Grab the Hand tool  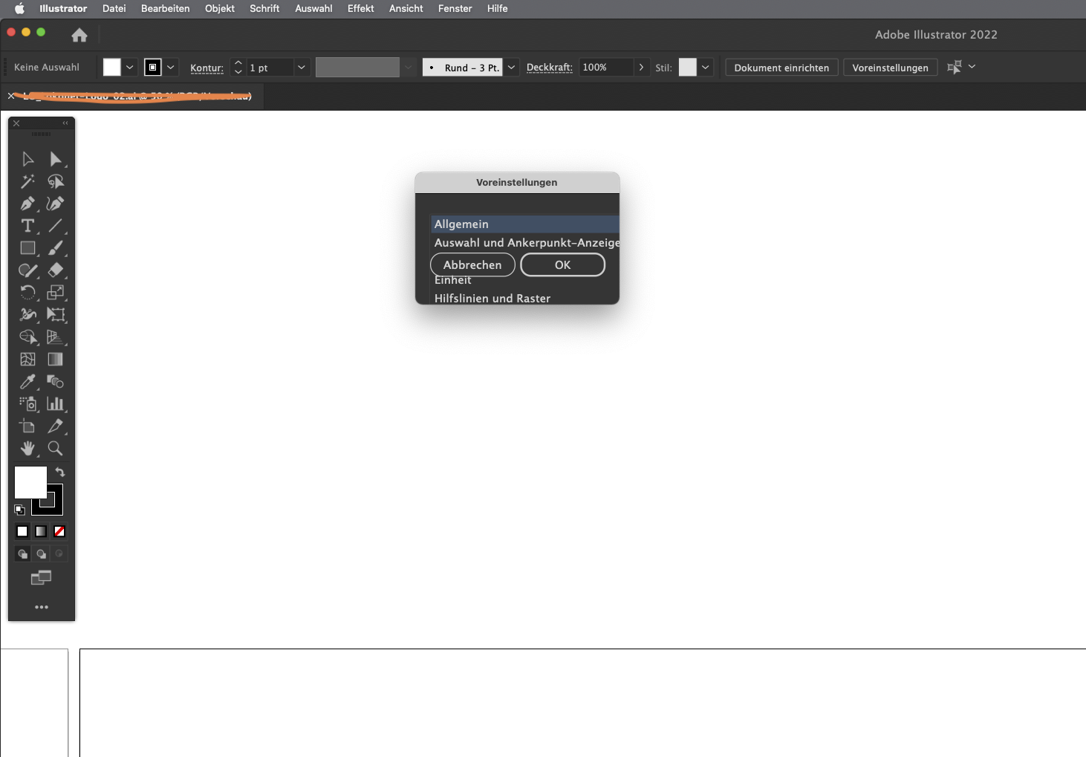point(27,449)
